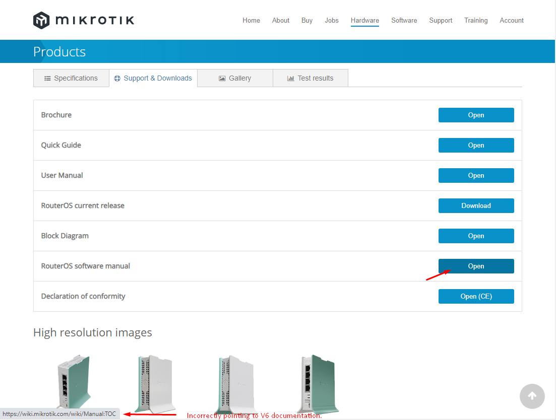Image resolution: width=556 pixels, height=420 pixels.
Task: Open the Brochure document
Action: [476, 115]
